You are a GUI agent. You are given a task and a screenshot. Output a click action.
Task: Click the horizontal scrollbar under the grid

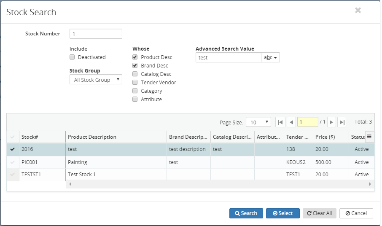(220, 184)
